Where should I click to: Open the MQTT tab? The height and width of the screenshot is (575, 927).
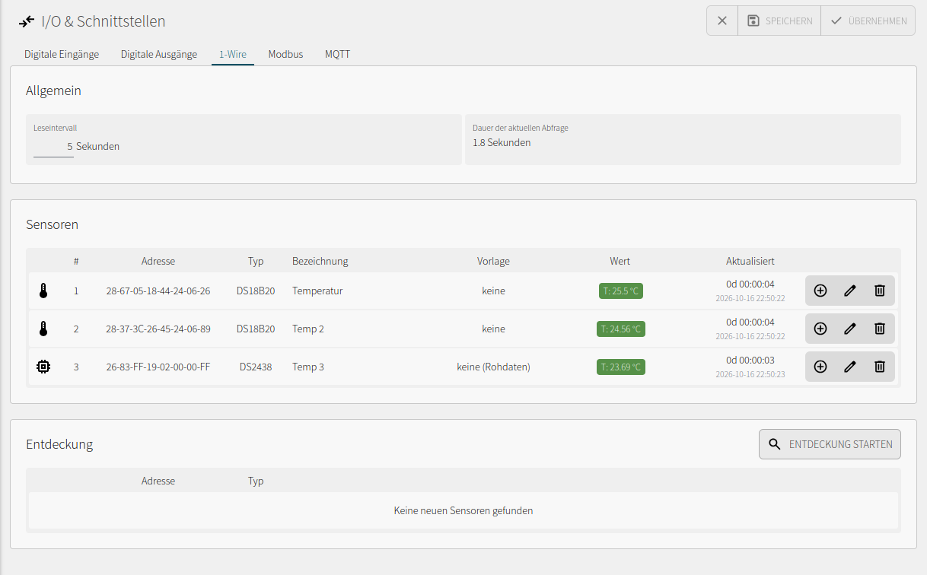pos(337,54)
